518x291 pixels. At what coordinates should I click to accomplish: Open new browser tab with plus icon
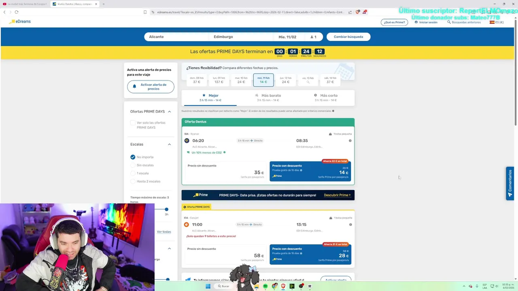[x=104, y=4]
